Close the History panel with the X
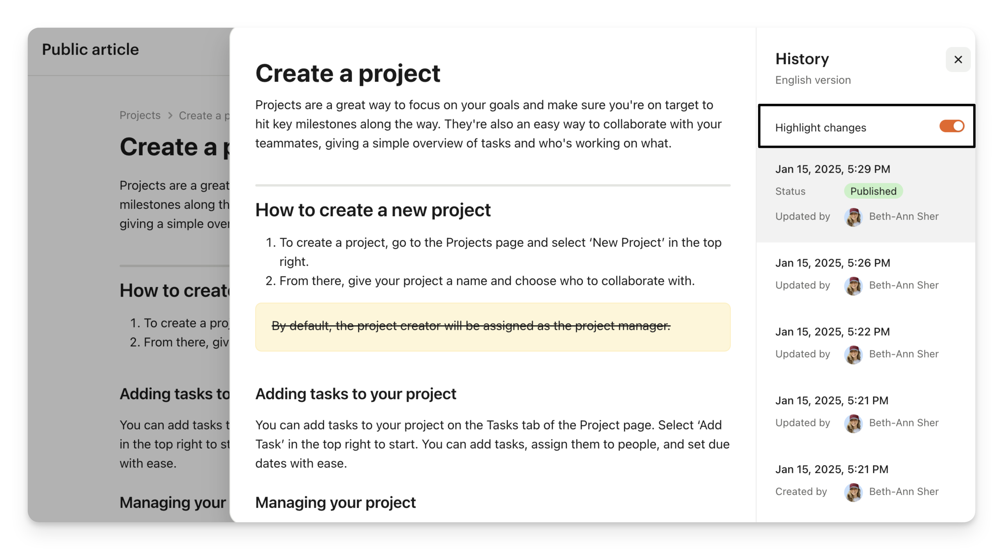1003x550 pixels. click(x=958, y=59)
